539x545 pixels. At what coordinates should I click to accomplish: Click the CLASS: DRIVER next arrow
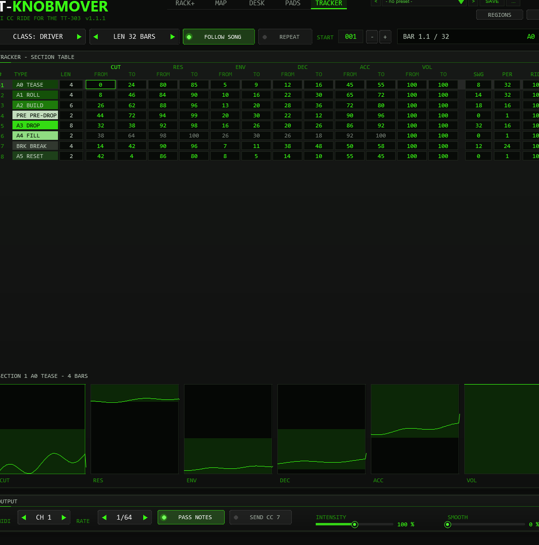pyautogui.click(x=79, y=37)
